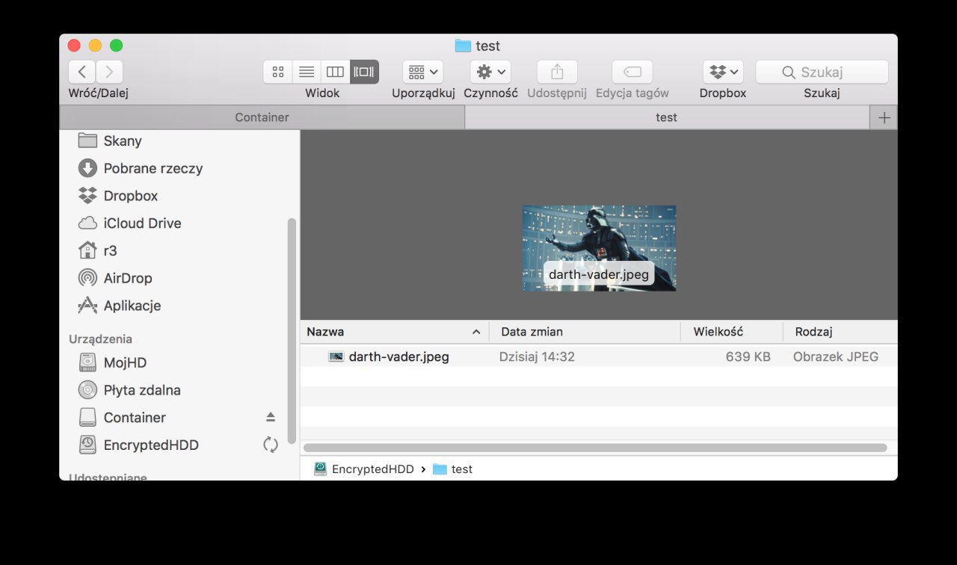Switch to the test tab
The height and width of the screenshot is (565, 957).
coord(667,117)
